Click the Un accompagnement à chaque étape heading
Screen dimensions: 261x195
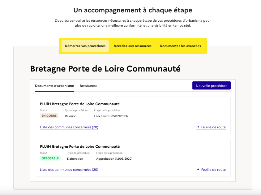click(x=133, y=10)
